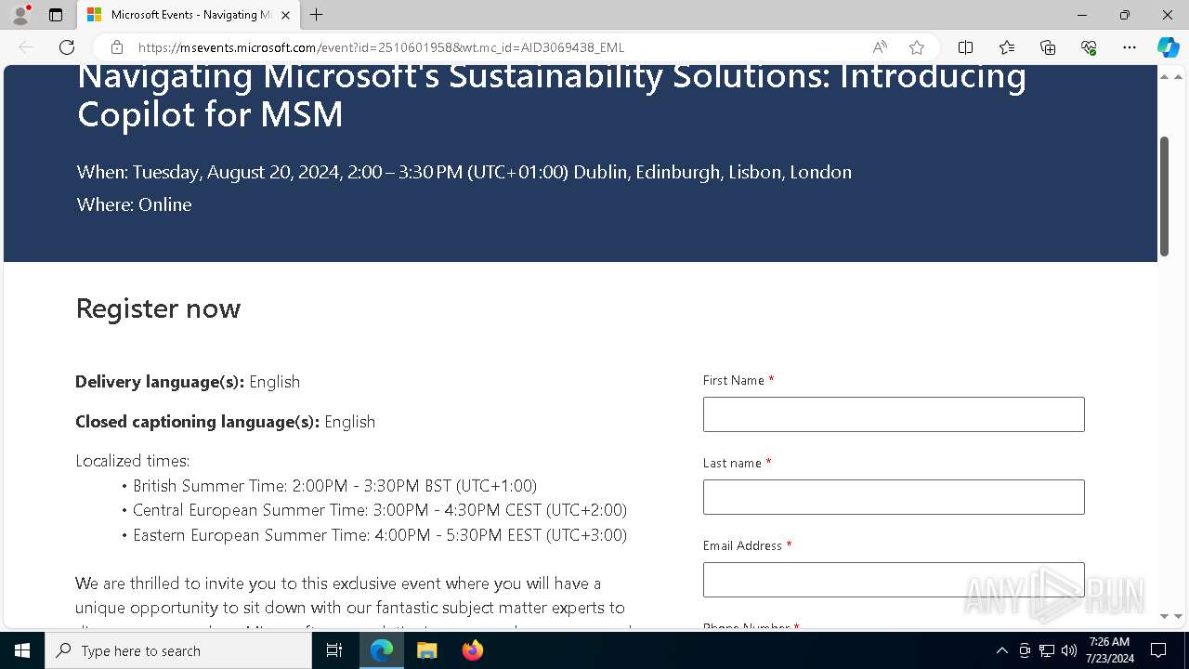Click the Last name field
Screen dimensions: 1189x669
894,497
